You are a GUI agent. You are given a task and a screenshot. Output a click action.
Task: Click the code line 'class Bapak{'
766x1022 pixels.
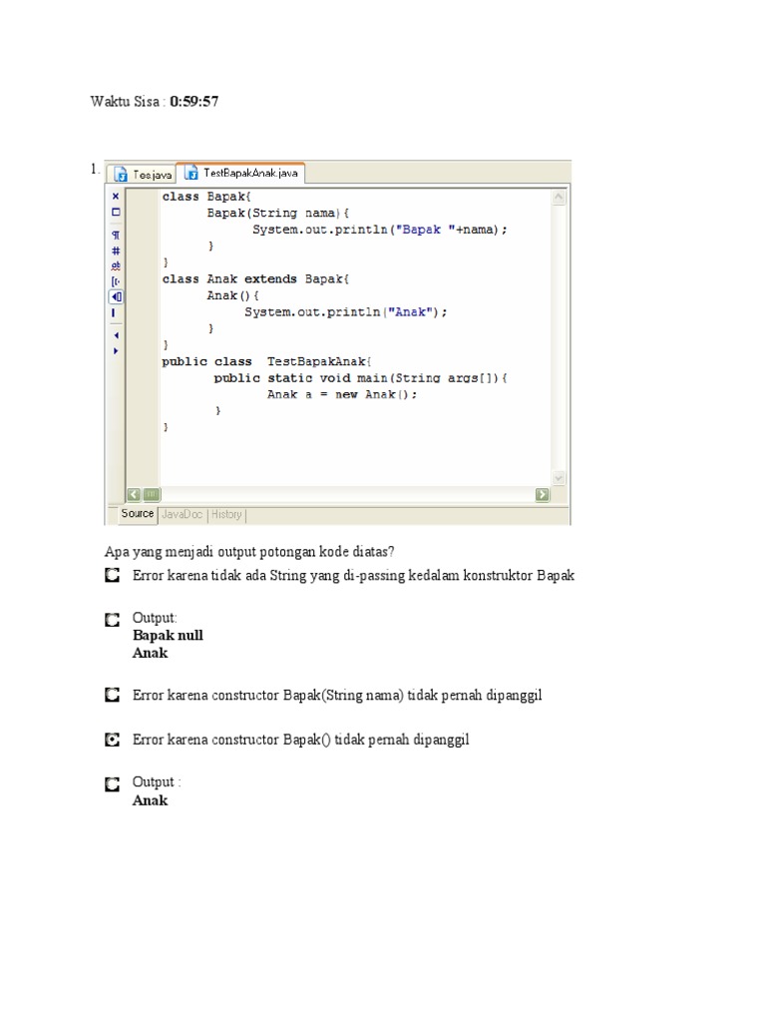206,197
